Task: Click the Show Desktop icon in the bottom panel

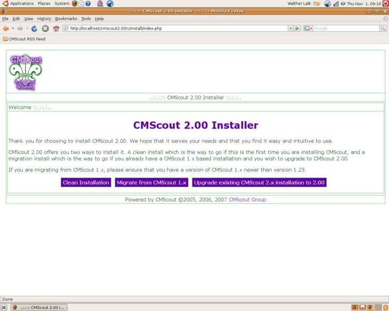Action: 4,307
